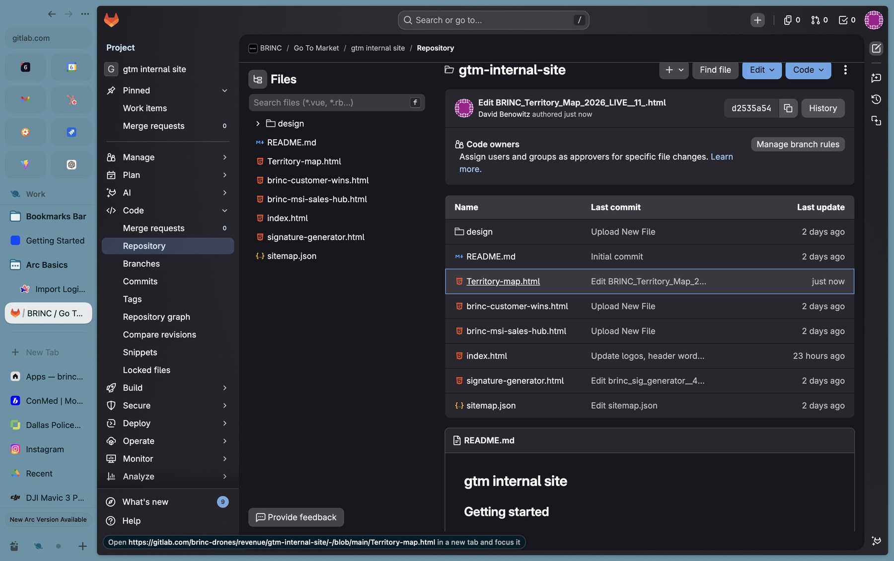Image resolution: width=894 pixels, height=561 pixels.
Task: Open the Instagram sidebar tab
Action: [x=48, y=449]
